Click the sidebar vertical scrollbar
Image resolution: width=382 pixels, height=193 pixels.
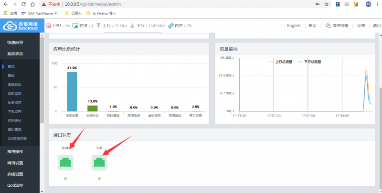point(42,80)
